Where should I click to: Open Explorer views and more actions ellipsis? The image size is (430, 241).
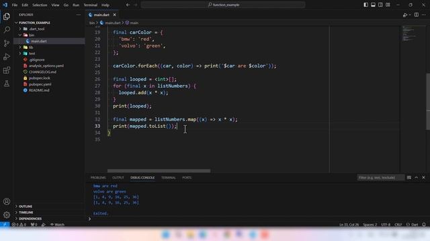point(79,15)
